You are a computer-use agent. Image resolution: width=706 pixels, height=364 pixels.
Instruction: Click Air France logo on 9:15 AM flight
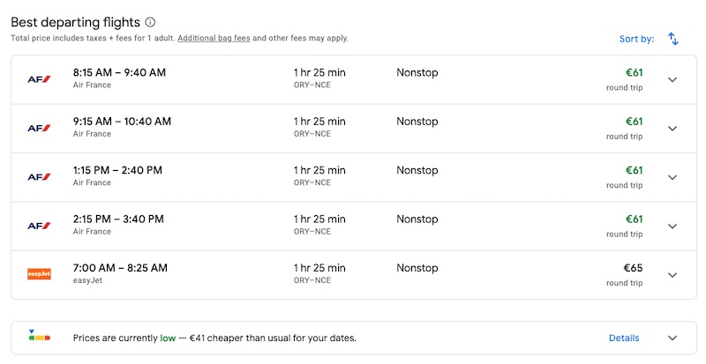coord(39,128)
